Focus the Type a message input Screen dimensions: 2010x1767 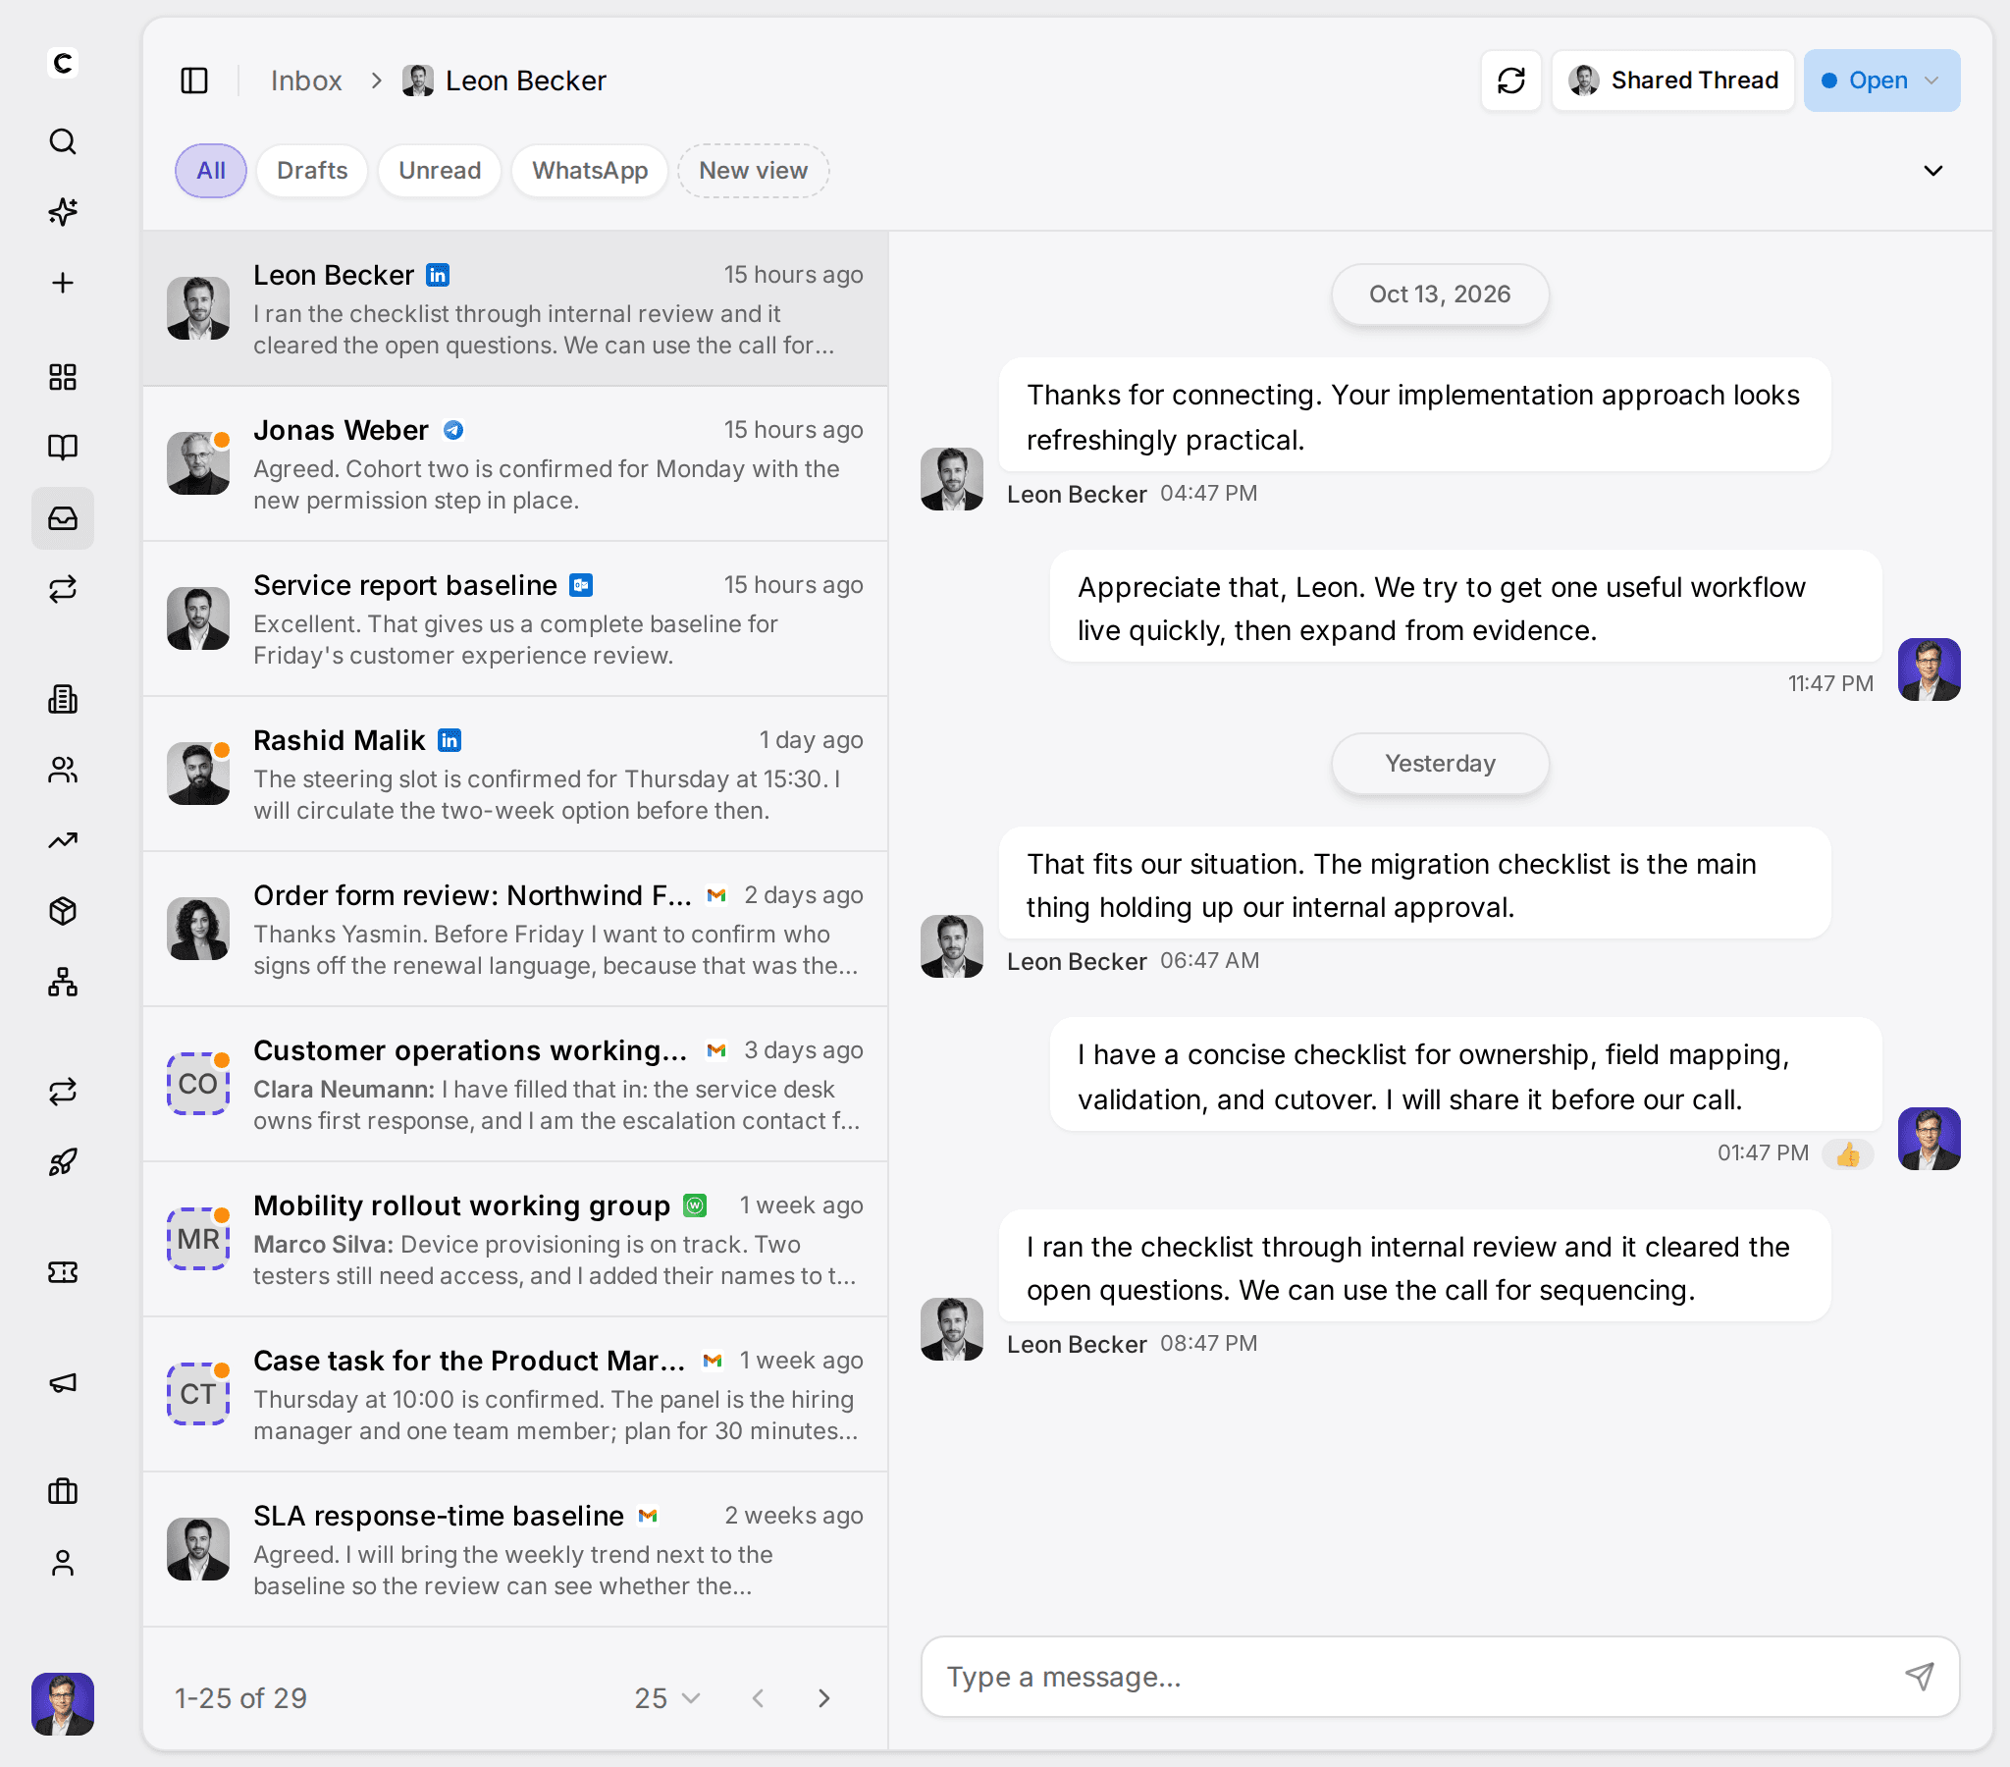tap(1440, 1677)
